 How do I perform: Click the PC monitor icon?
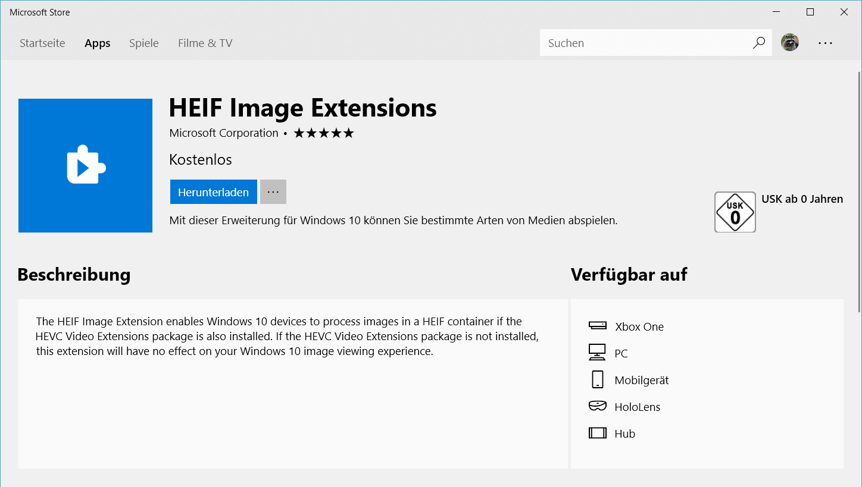tap(597, 352)
